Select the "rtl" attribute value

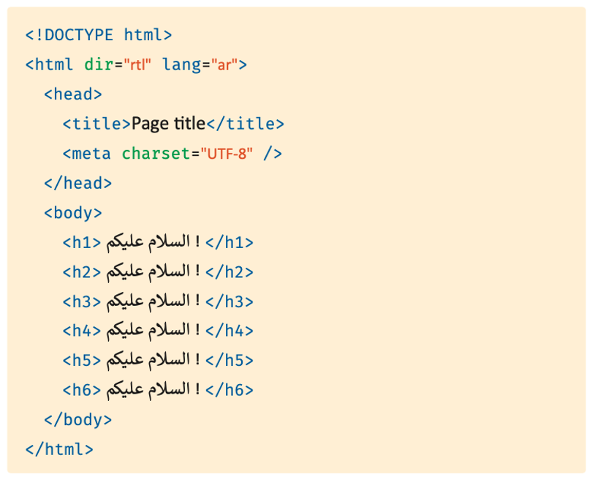click(x=137, y=64)
